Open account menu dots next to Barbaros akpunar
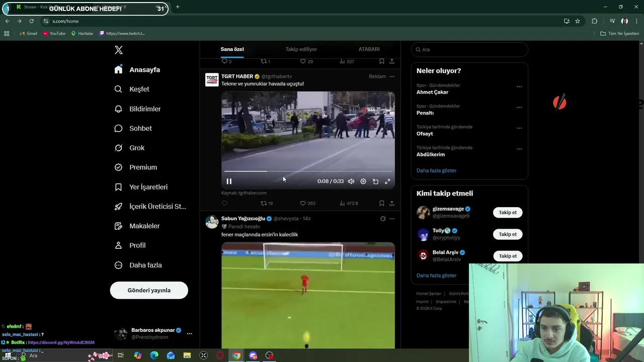The height and width of the screenshot is (362, 644). (x=190, y=333)
